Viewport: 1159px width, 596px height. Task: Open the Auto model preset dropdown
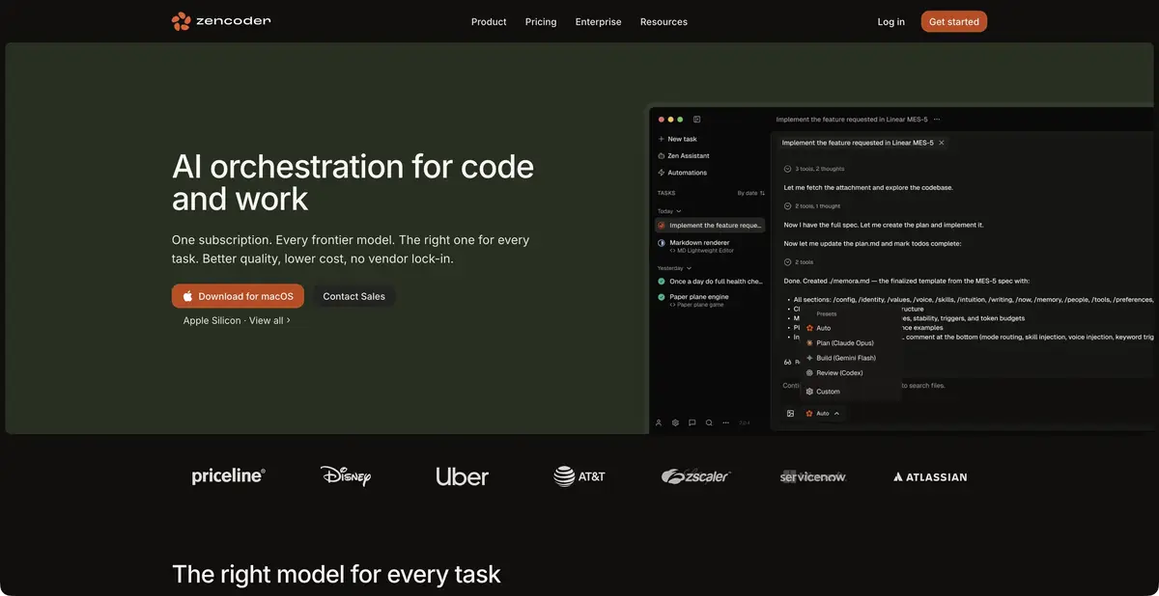coord(823,413)
